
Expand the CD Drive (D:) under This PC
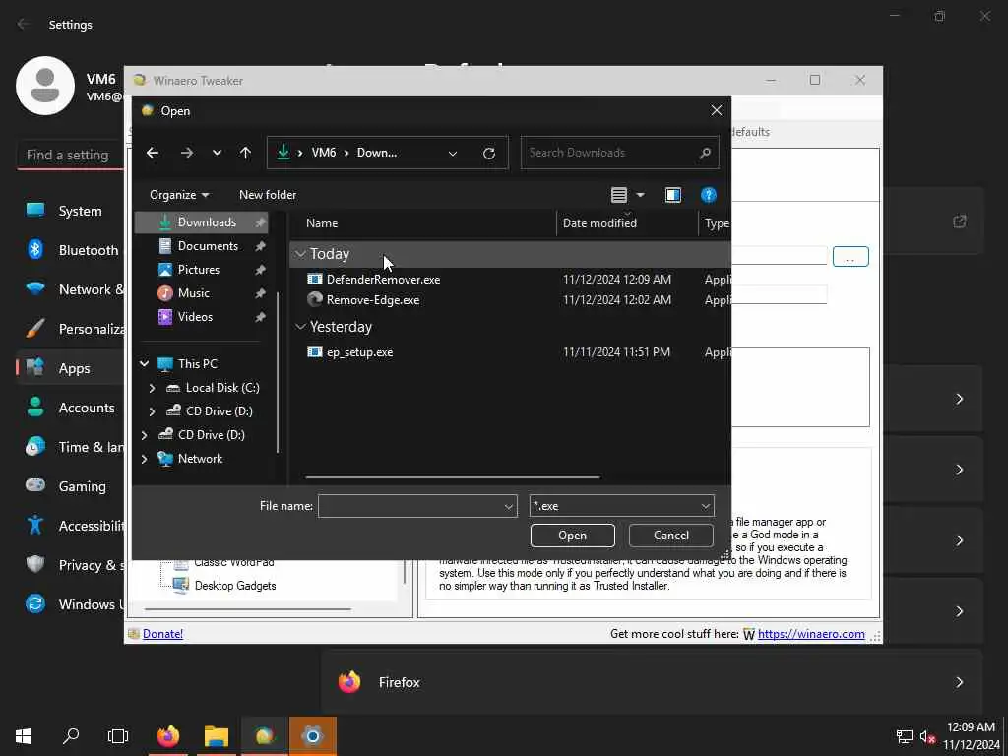click(x=152, y=411)
